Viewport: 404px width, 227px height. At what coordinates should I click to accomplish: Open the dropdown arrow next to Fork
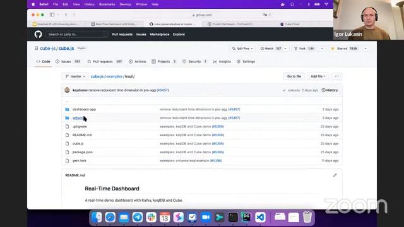pos(322,49)
